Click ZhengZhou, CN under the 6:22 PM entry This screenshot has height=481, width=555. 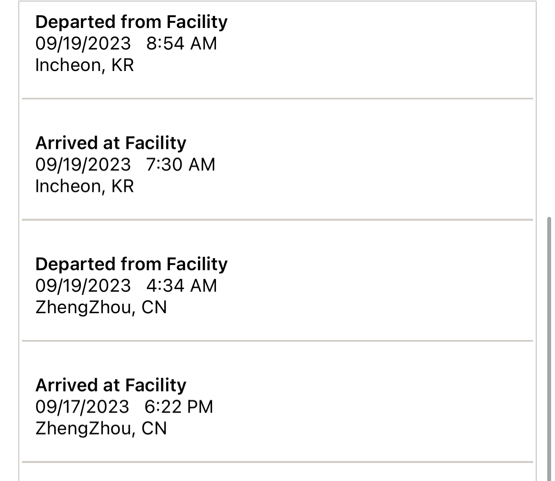tap(101, 429)
